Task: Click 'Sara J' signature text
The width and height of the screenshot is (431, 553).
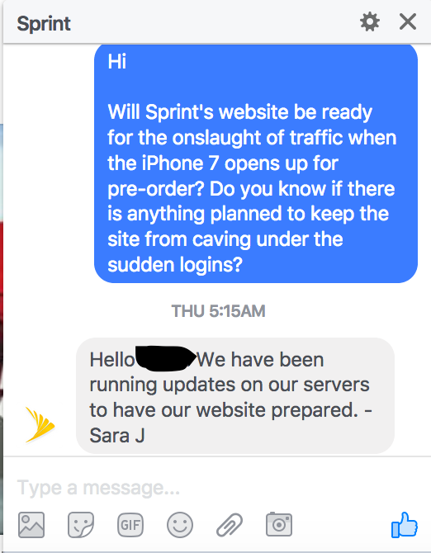Action: 117,435
